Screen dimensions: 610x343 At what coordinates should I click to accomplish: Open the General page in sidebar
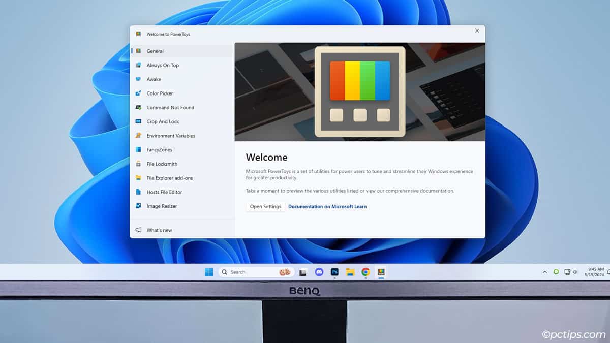[x=155, y=51]
